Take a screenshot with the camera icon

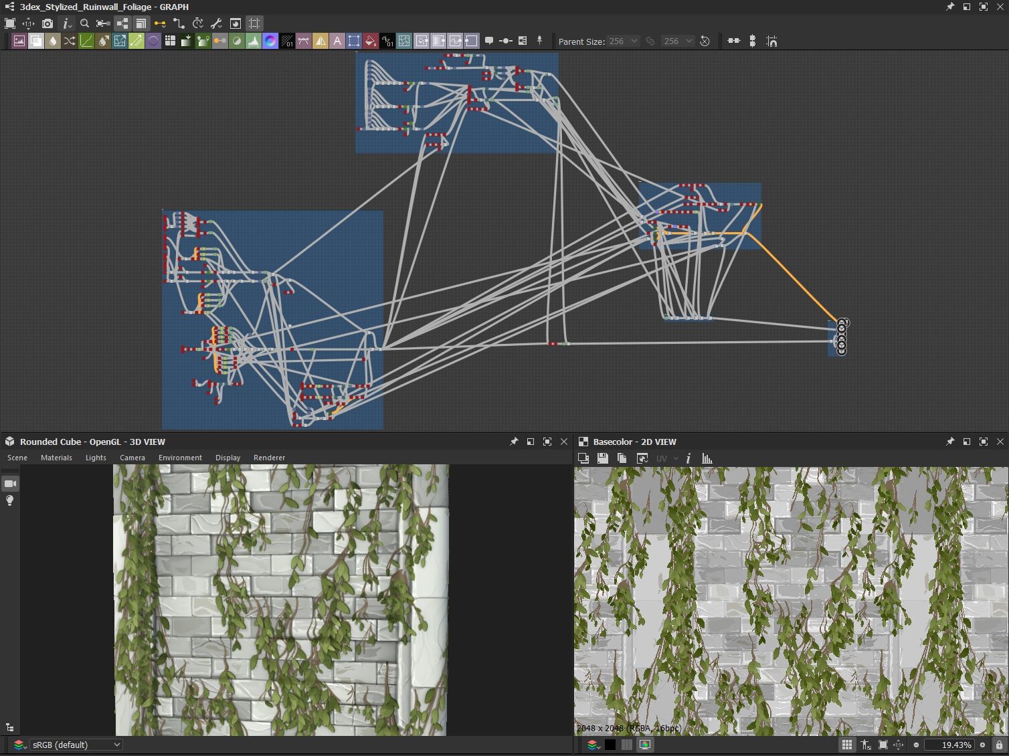(48, 23)
